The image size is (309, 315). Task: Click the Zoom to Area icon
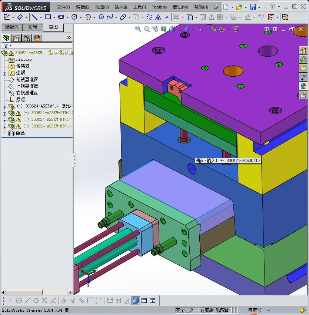point(147,29)
